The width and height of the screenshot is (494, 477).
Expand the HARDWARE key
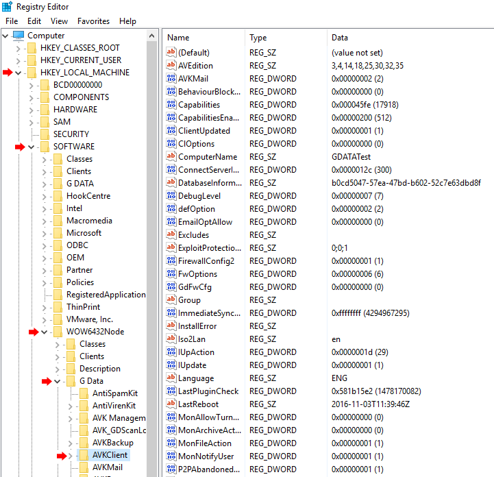pos(32,110)
